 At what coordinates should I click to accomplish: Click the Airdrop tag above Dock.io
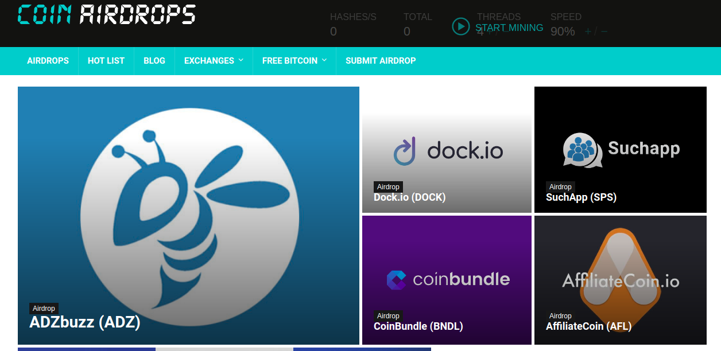[388, 187]
